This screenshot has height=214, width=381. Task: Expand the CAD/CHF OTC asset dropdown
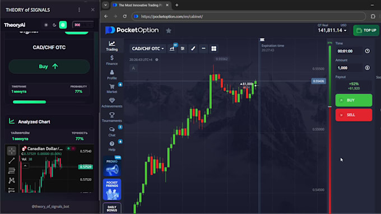tap(148, 49)
